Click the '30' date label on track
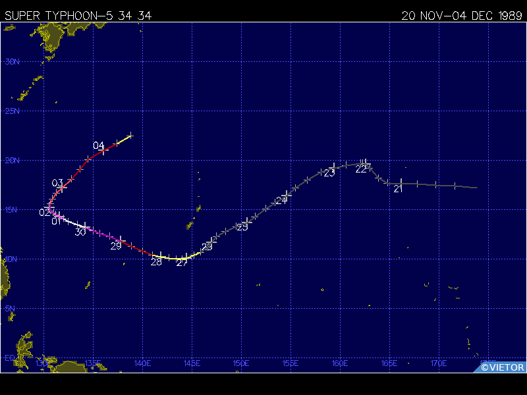527x395 pixels. (x=80, y=232)
